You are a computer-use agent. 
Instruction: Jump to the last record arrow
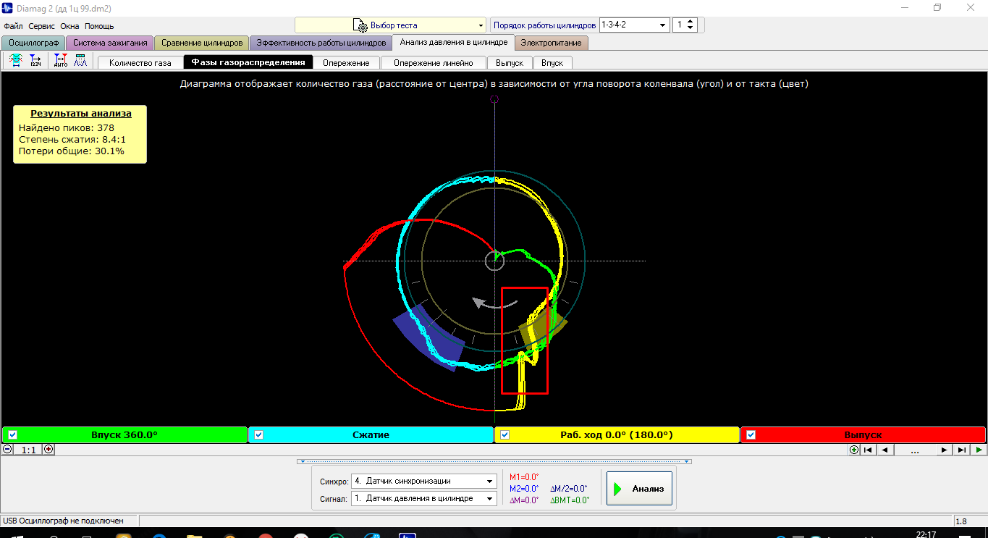click(961, 450)
